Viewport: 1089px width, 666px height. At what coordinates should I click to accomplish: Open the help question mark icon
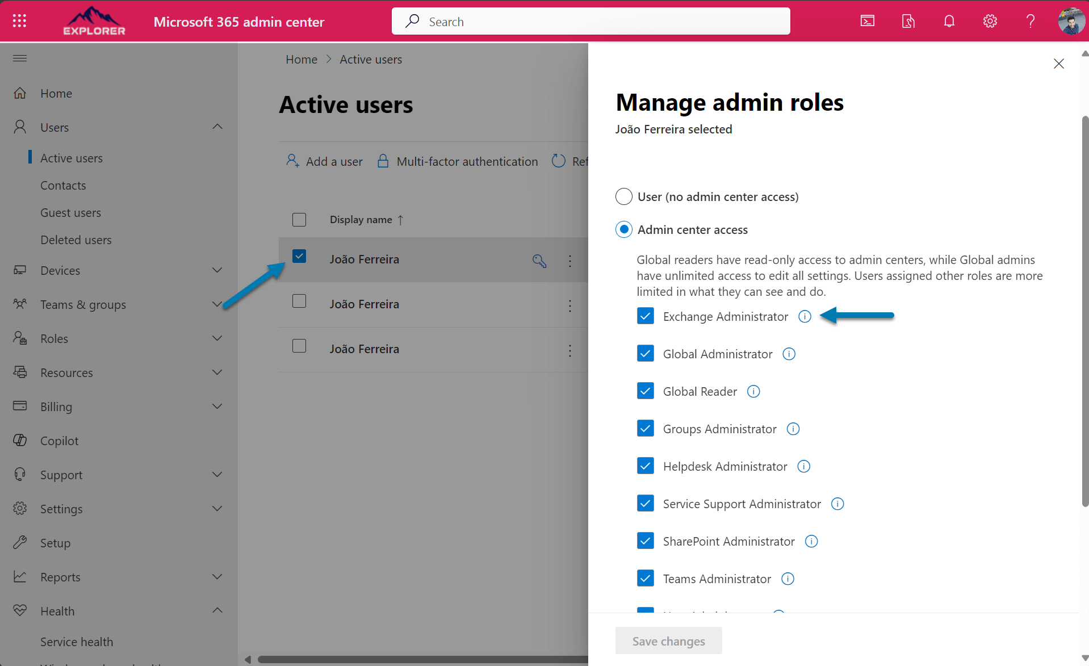(1030, 21)
